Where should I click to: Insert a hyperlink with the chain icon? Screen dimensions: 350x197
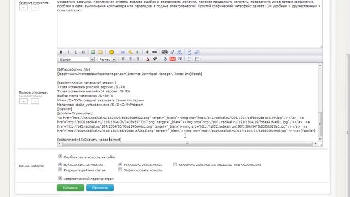pos(122,53)
